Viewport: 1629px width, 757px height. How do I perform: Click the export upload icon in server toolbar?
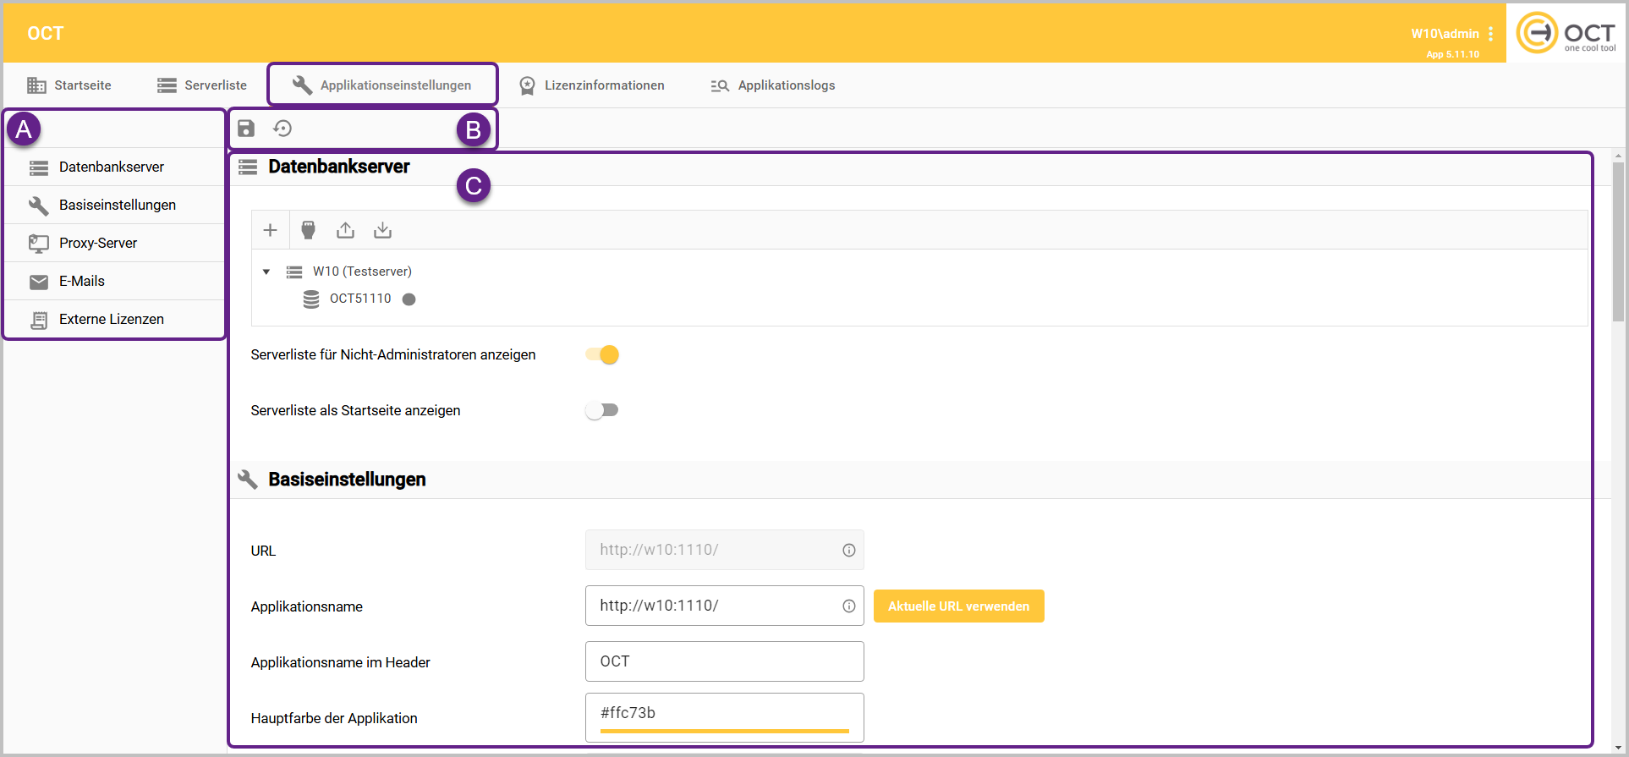(345, 230)
